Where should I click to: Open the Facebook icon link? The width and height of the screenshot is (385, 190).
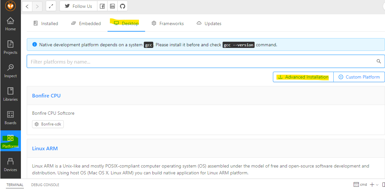(102, 7)
